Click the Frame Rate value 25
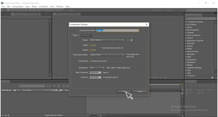The image size is (218, 117). pyautogui.click(x=90, y=61)
